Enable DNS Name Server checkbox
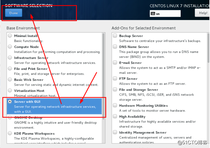Screen dimensions: 210x148 [115, 47]
